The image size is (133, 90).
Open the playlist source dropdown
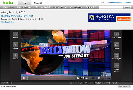[113, 83]
